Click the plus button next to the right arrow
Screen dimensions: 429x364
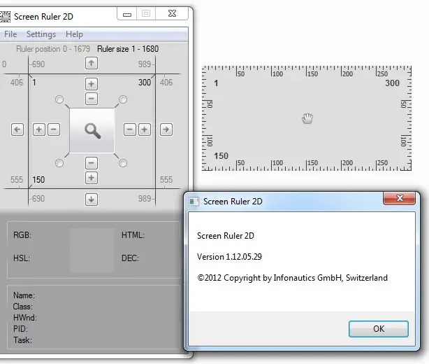point(145,129)
